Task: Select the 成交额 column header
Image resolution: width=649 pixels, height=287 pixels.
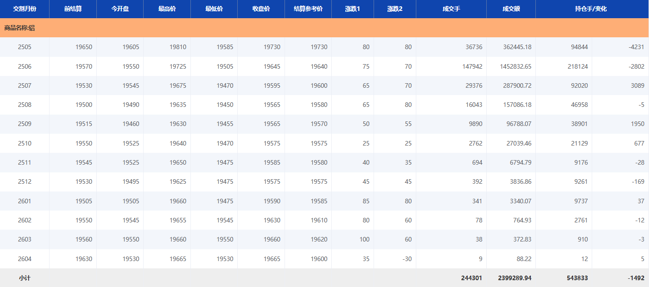Action: pyautogui.click(x=511, y=9)
